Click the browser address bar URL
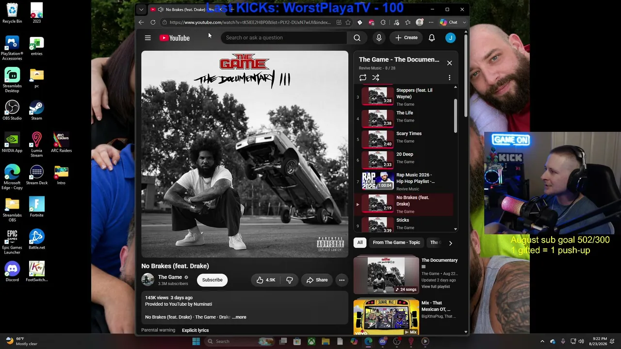 [250, 22]
